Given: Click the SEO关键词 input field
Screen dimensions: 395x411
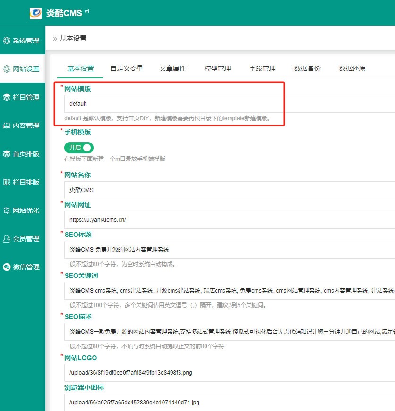Looking at the screenshot, I should [x=230, y=291].
